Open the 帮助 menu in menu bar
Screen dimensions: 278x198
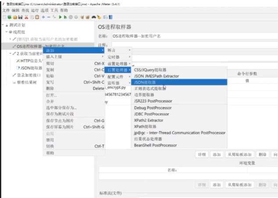click(x=64, y=11)
